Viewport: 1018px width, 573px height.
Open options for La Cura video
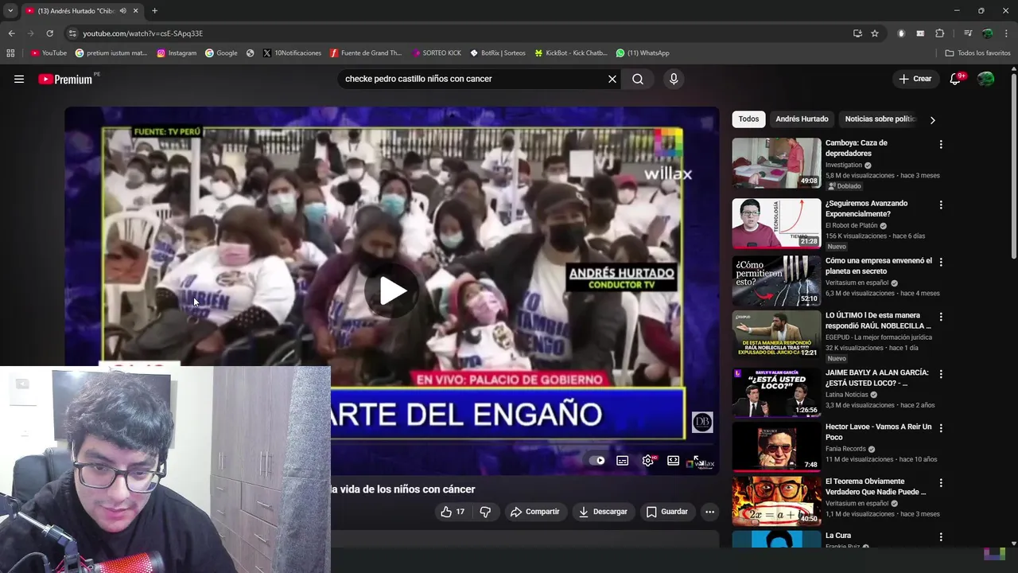tap(941, 537)
